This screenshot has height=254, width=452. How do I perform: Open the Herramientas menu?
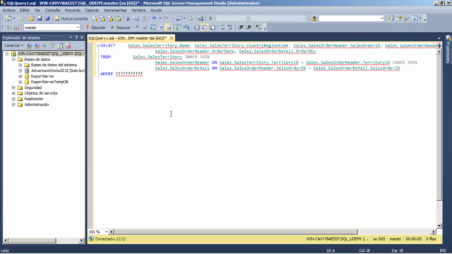coord(115,10)
